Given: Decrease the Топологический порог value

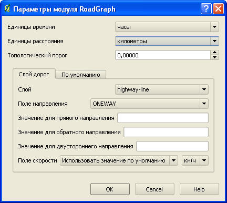Looking at the screenshot, I should point(214,57).
